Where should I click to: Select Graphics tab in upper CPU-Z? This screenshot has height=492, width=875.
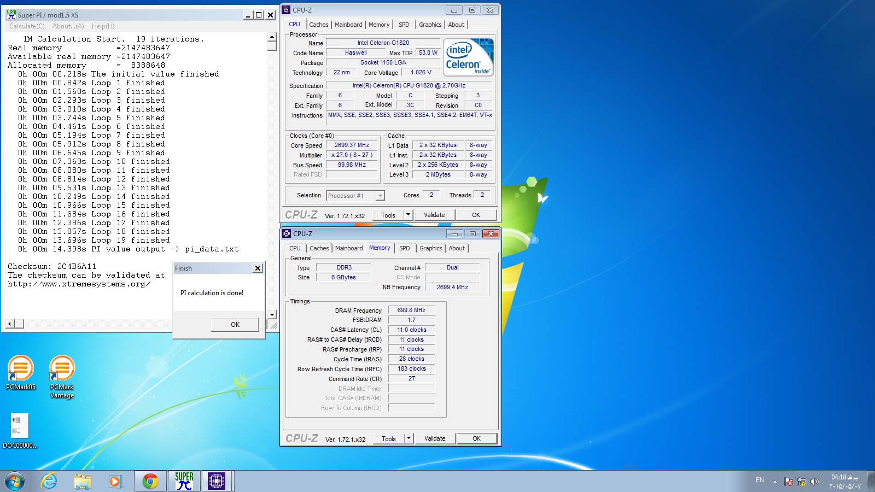[x=430, y=25]
